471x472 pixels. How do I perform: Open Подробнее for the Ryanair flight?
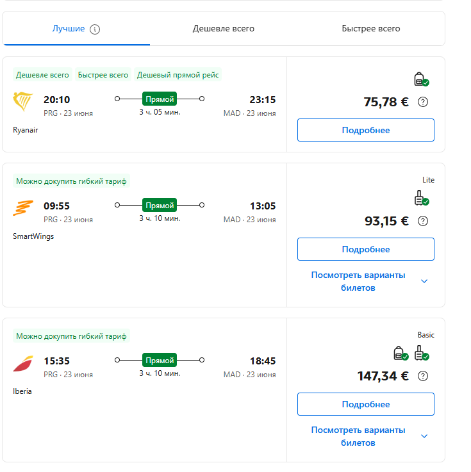click(x=365, y=130)
